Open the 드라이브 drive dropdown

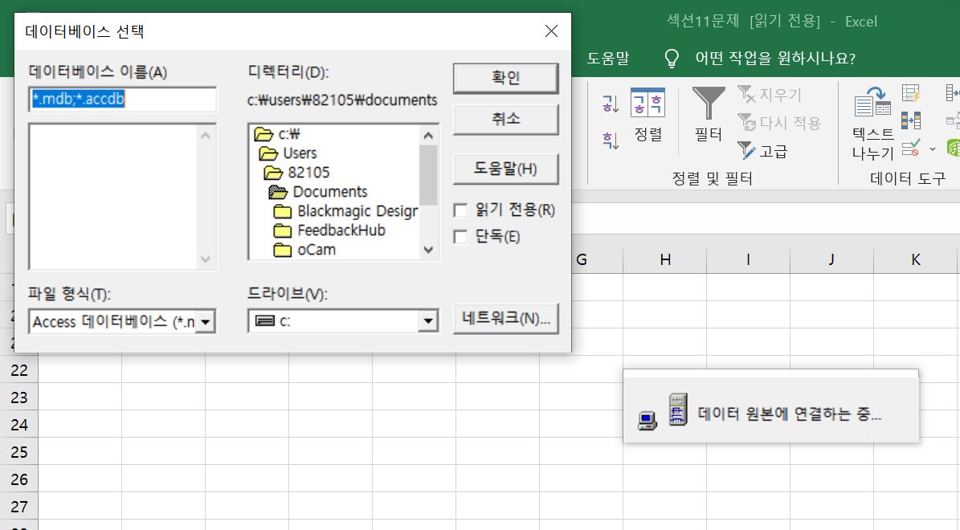coord(427,322)
